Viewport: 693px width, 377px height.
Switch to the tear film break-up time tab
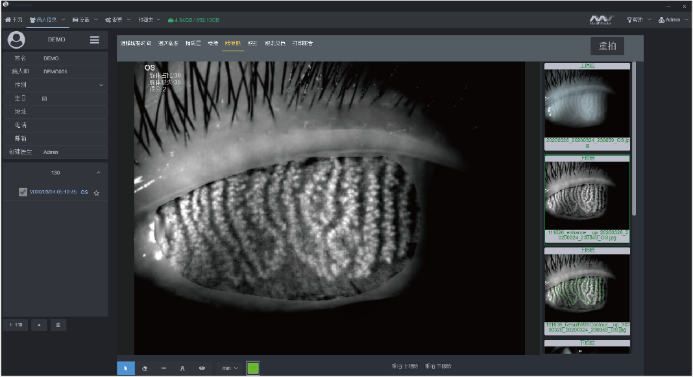pyautogui.click(x=136, y=43)
